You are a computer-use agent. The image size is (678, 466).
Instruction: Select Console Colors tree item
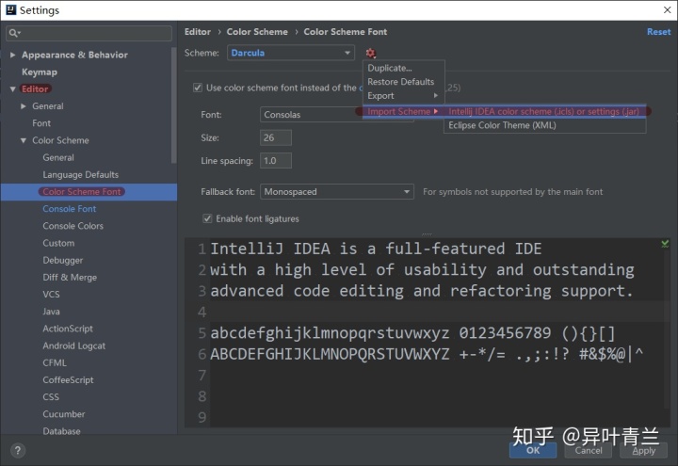[73, 226]
